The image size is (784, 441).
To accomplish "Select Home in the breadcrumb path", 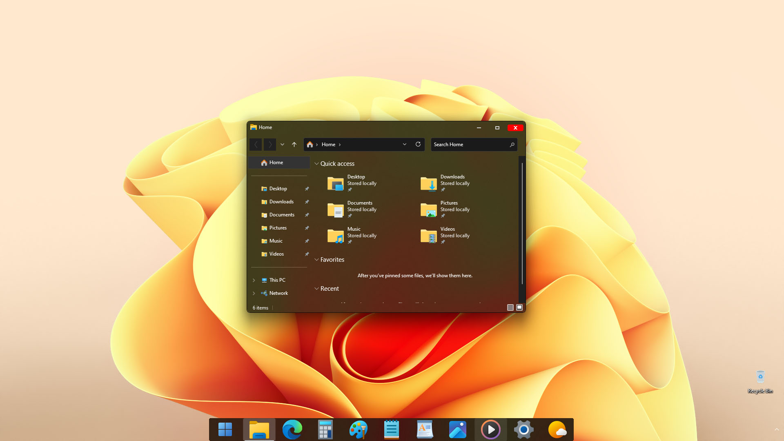I will click(x=329, y=144).
